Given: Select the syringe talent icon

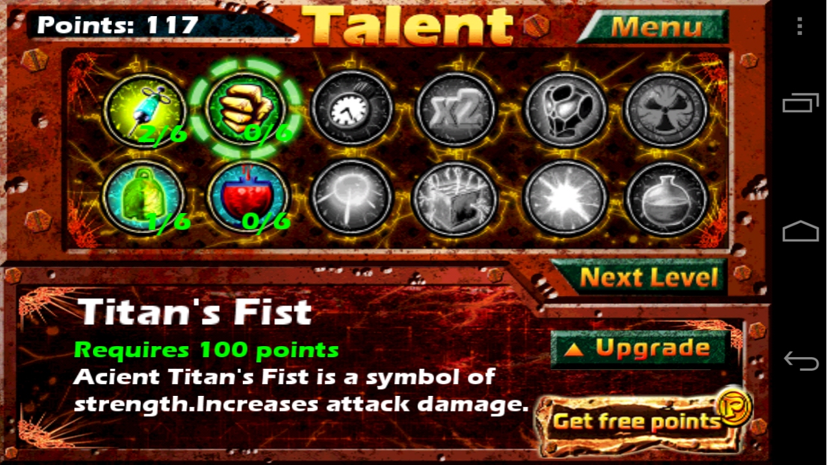Looking at the screenshot, I should (x=145, y=110).
